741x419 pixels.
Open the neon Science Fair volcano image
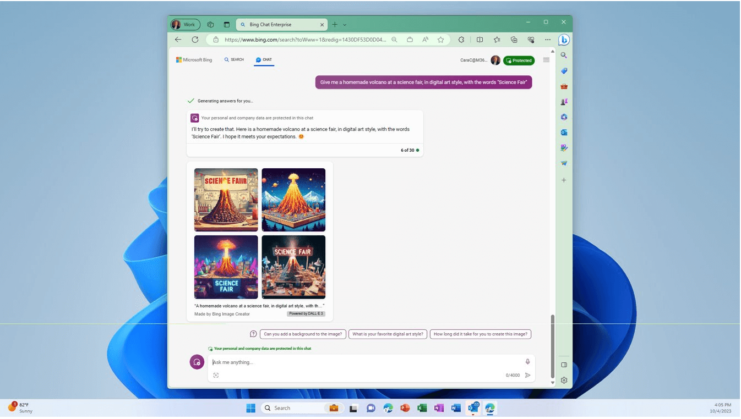point(226,267)
